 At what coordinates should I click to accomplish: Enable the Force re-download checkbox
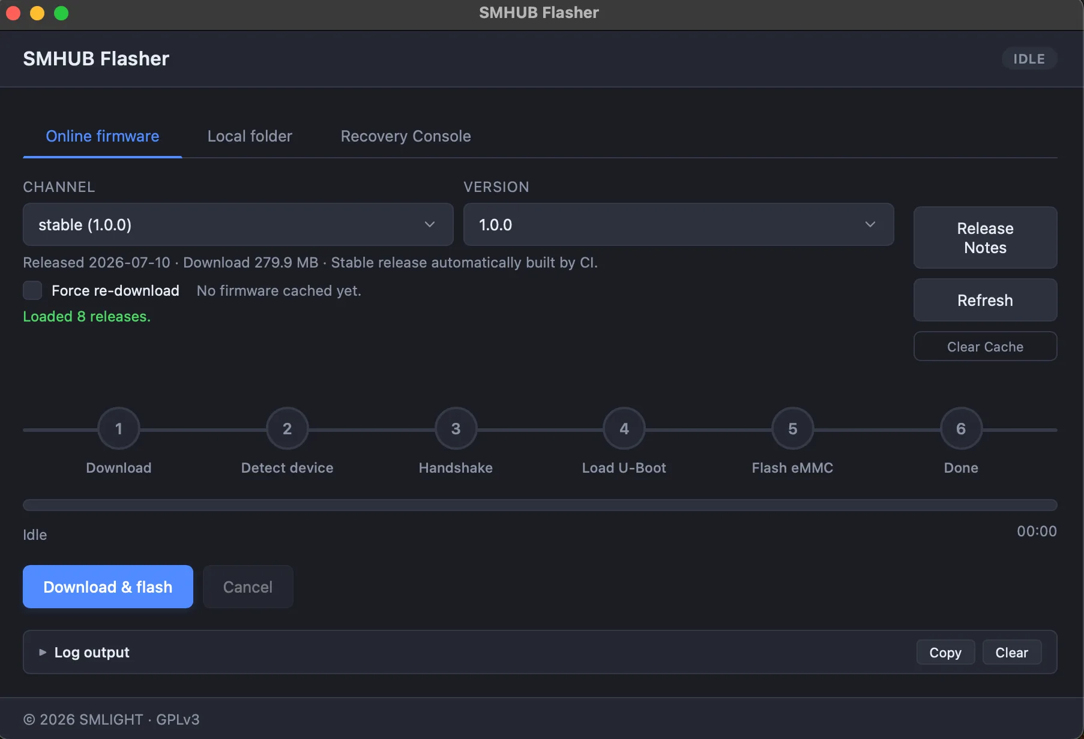point(32,290)
